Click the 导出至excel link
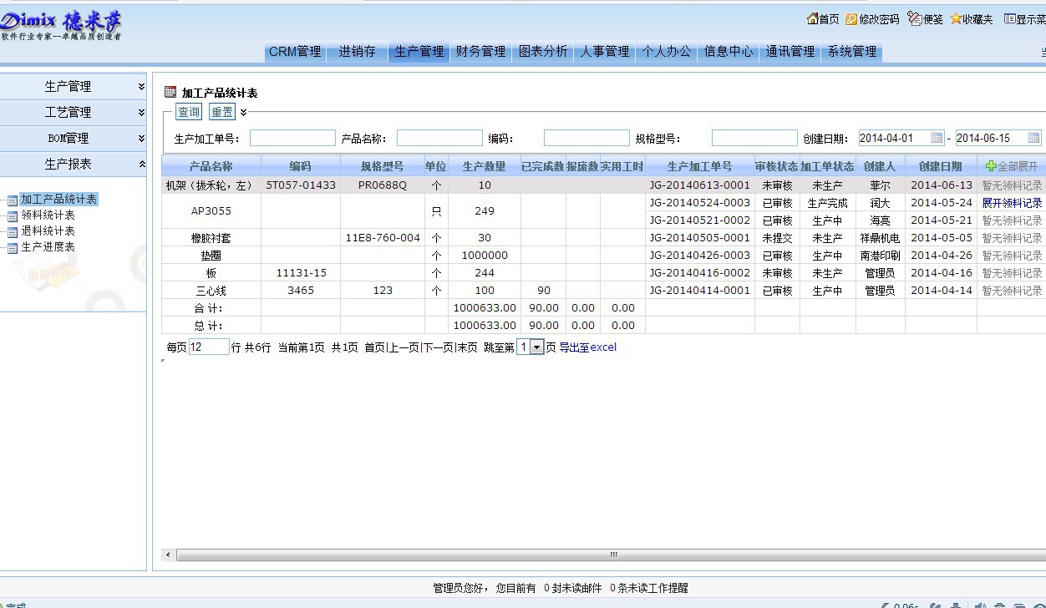1046x608 pixels. [587, 347]
